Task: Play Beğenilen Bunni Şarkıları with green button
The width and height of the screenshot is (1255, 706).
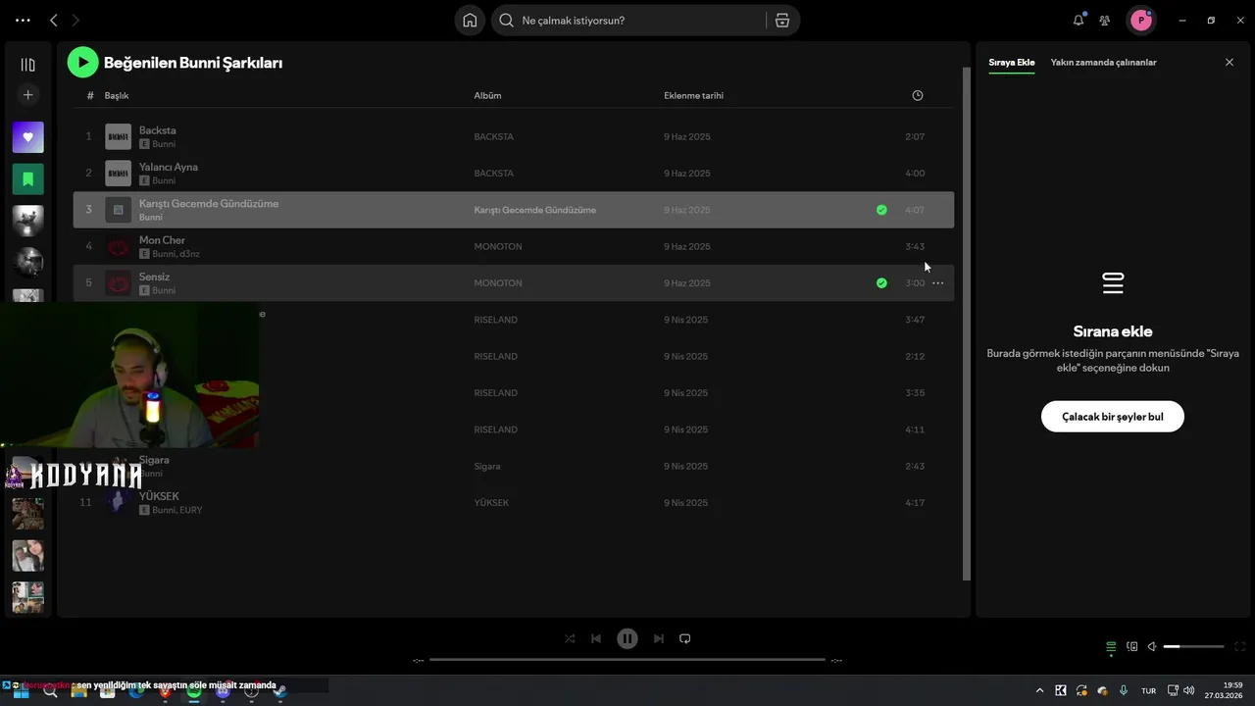Action: pos(82,62)
